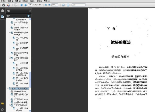Open the 视图 (View) menu
This screenshot has height=112, width=155.
tap(18, 1)
